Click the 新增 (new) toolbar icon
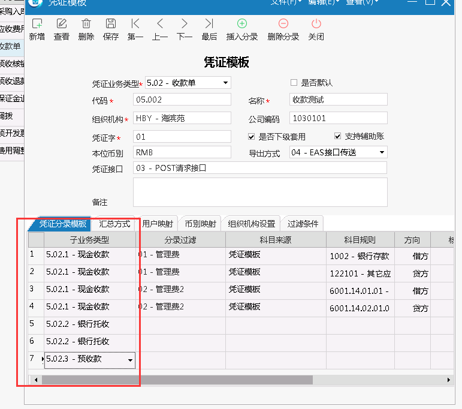Image resolution: width=462 pixels, height=409 pixels. coord(37,23)
